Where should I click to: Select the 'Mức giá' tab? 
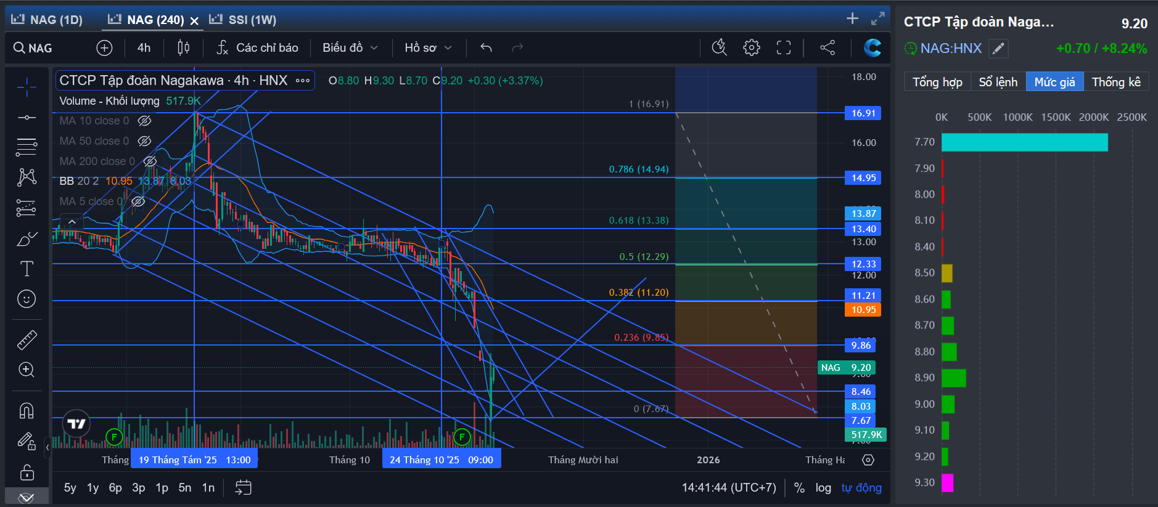pos(1054,82)
